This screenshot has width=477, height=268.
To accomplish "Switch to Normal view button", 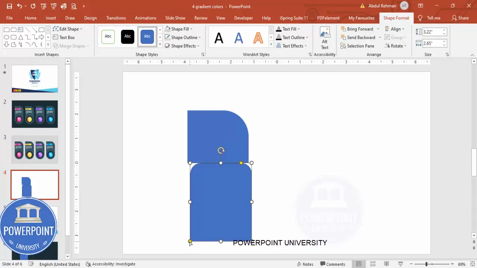I will point(358,264).
